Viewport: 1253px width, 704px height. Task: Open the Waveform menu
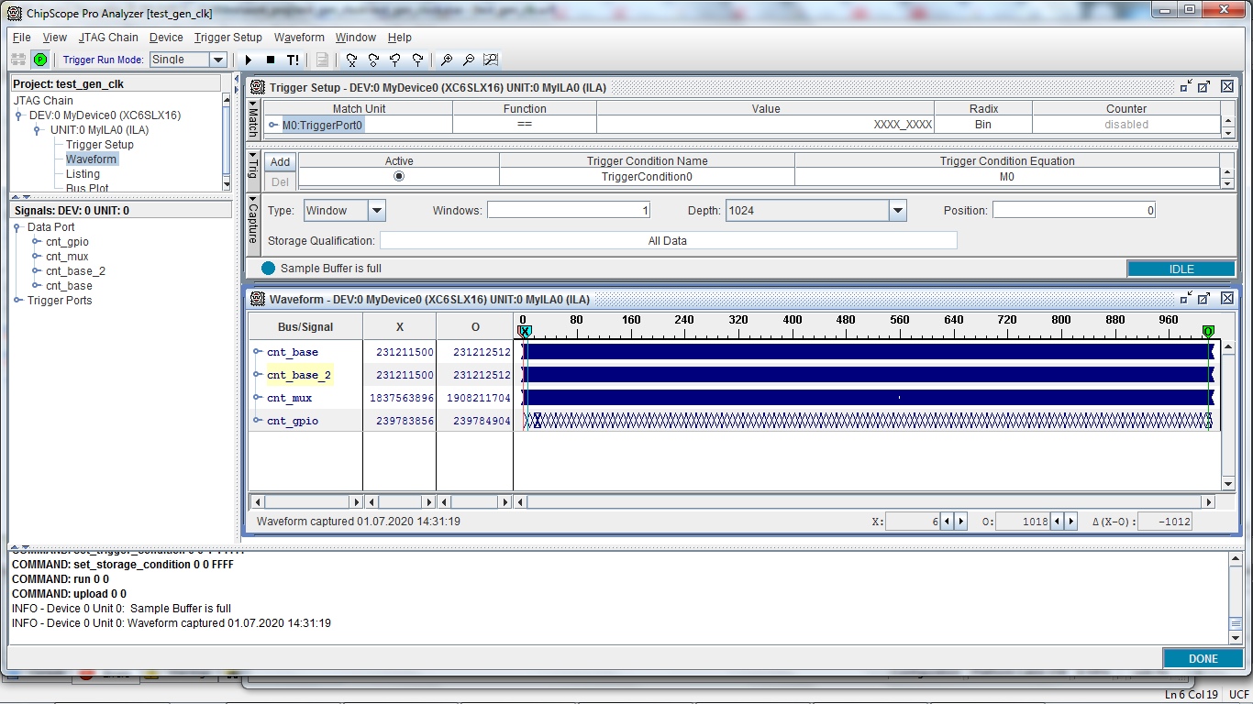pos(299,38)
